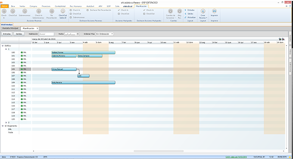Viewport: 293px width, 159px height.
Task: Click the No Presentación ribbon icon
Action: pyautogui.click(x=52, y=11)
